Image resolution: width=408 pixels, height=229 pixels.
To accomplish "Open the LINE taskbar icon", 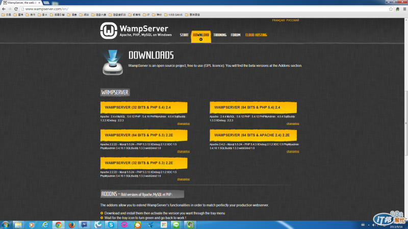I will click(x=176, y=225).
